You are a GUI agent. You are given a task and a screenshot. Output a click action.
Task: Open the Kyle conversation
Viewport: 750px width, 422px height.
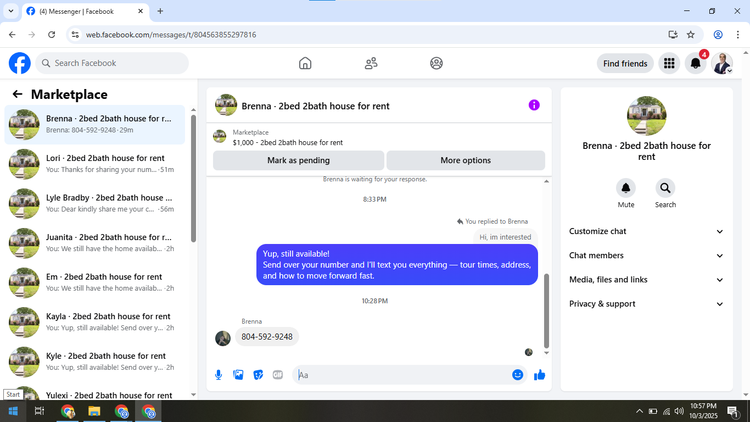[x=95, y=362]
